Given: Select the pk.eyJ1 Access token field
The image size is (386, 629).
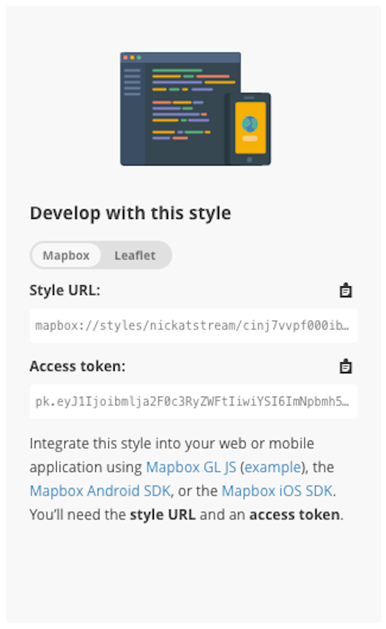Looking at the screenshot, I should pyautogui.click(x=194, y=401).
